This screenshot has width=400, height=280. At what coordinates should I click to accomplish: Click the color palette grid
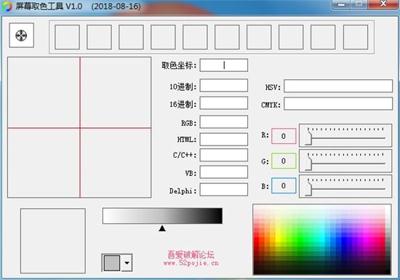pos(322,239)
